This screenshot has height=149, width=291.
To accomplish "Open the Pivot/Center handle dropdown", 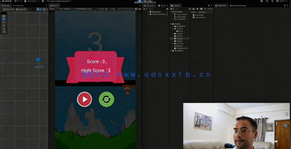I will coord(8,9).
